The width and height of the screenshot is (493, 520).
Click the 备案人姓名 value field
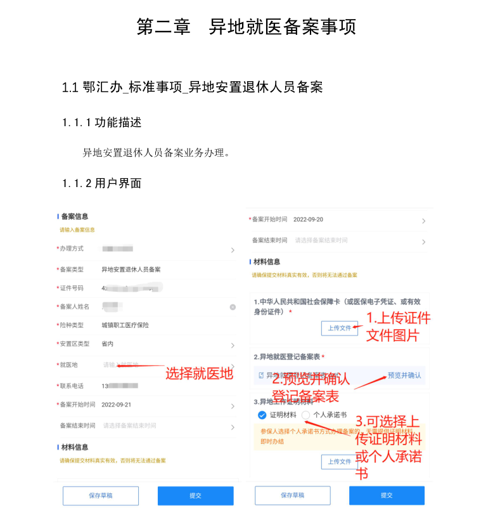coord(112,306)
